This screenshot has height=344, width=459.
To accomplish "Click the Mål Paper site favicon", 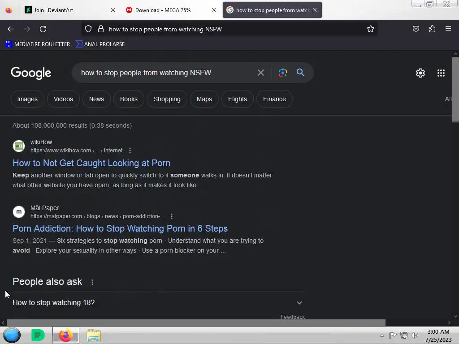I will click(19, 212).
